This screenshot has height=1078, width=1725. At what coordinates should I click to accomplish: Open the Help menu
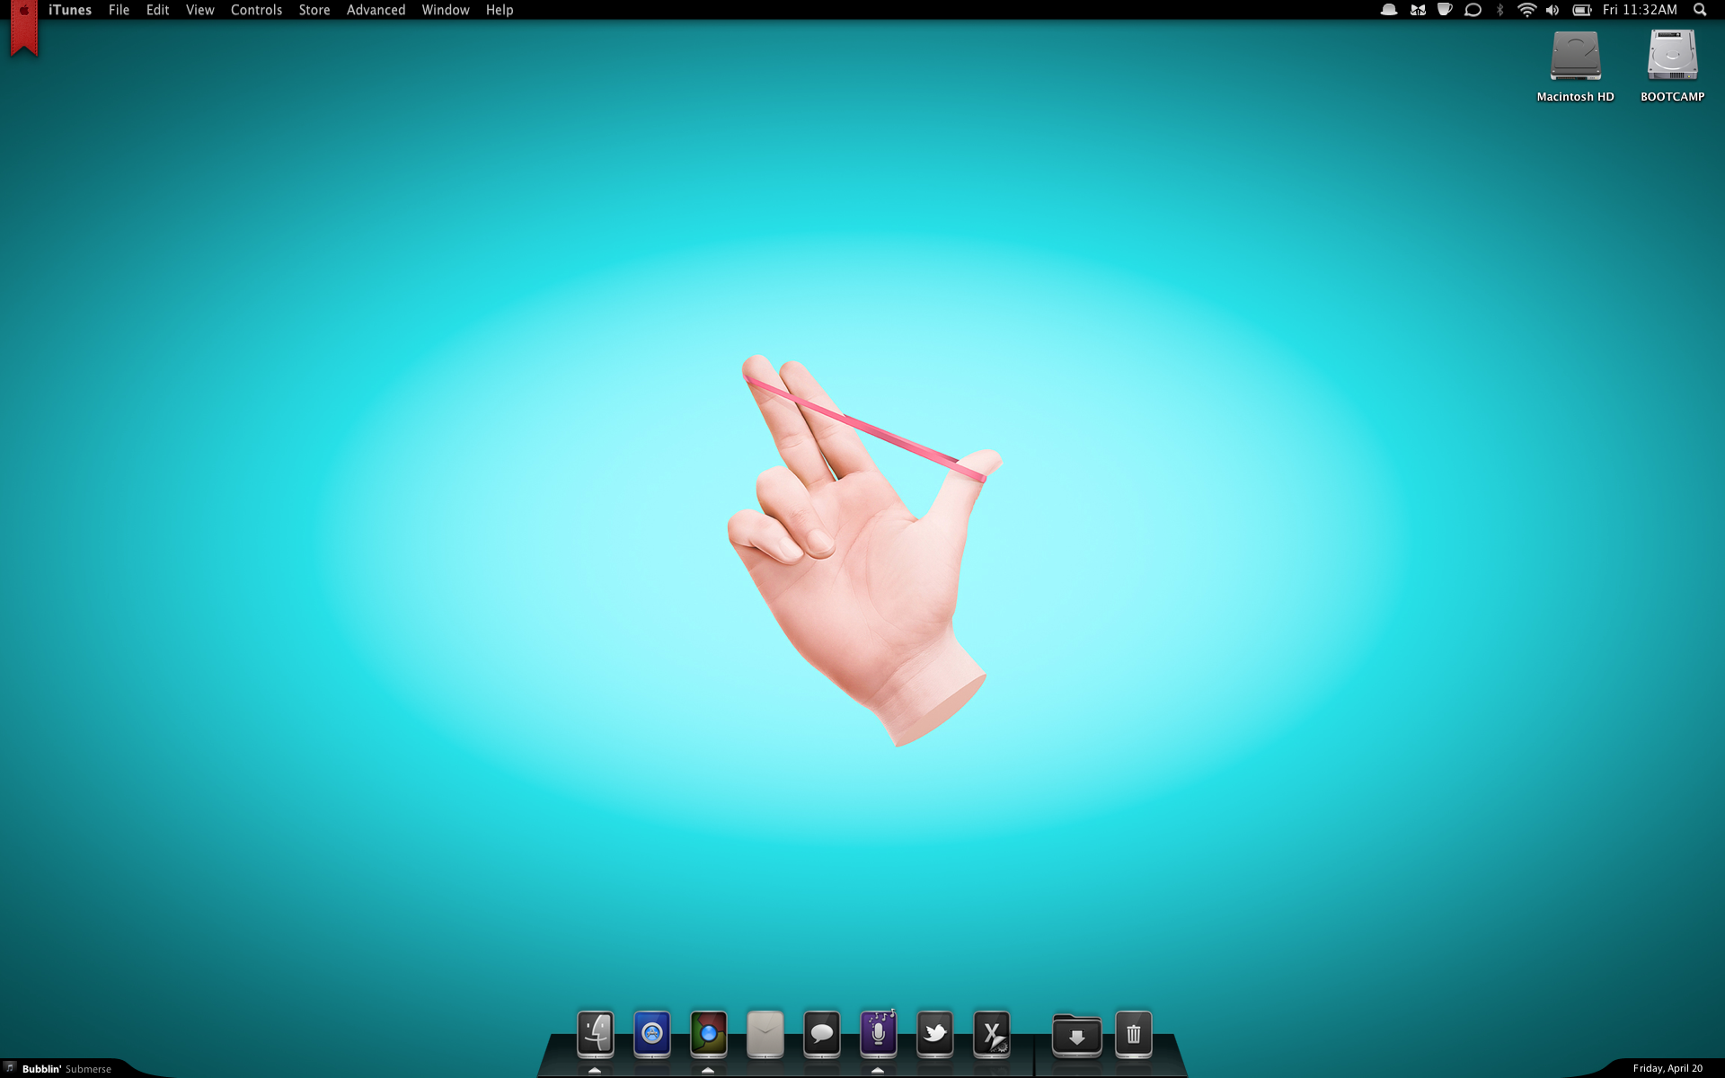(500, 10)
